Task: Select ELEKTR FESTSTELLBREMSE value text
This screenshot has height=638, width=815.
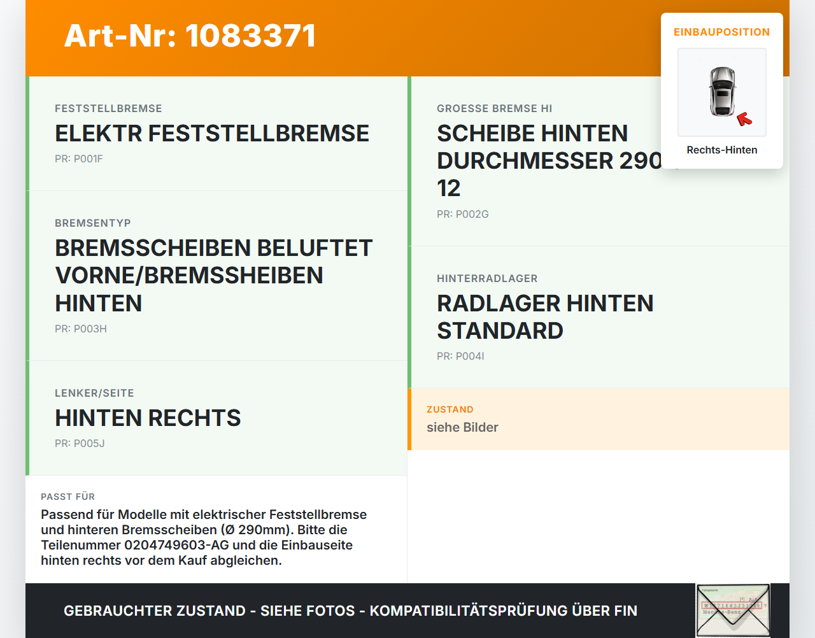Action: [x=212, y=133]
